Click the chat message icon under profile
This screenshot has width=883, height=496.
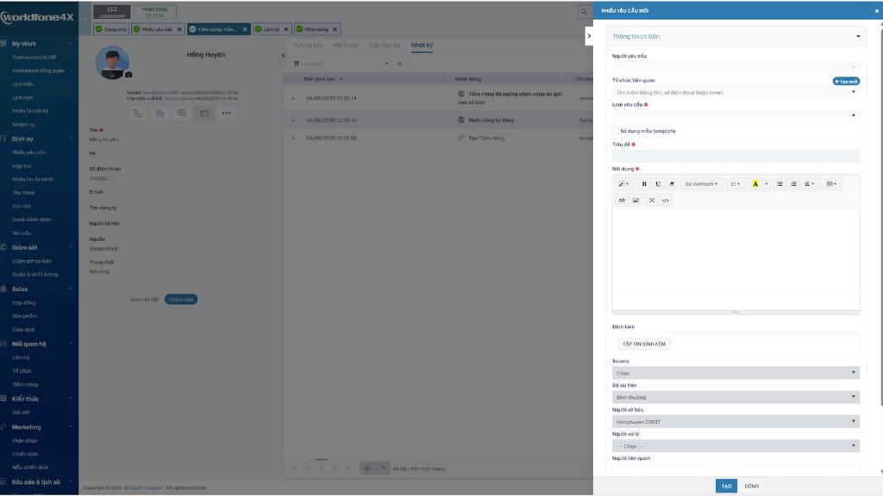[182, 113]
